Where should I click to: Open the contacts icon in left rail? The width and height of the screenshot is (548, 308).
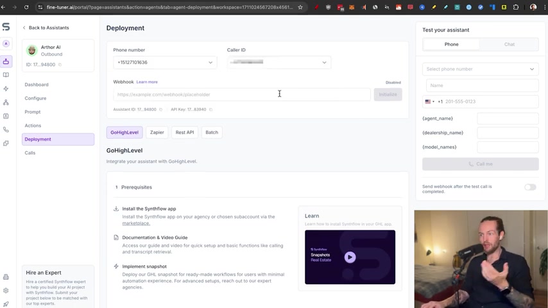click(6, 116)
